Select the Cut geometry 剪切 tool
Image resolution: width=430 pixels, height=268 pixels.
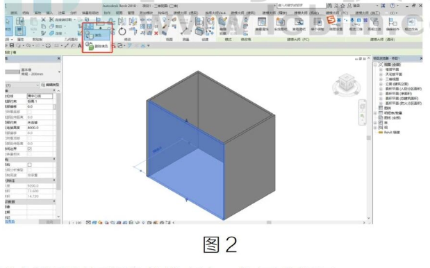[x=57, y=26]
